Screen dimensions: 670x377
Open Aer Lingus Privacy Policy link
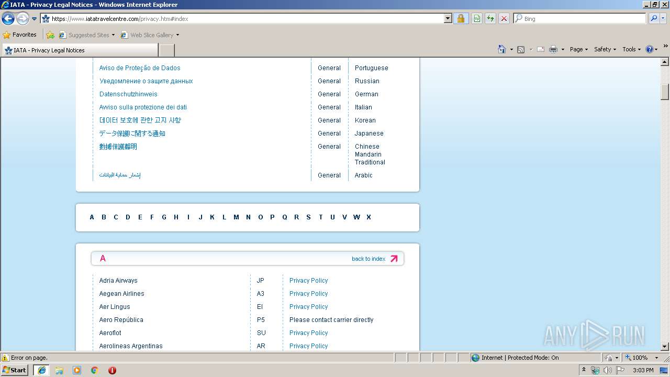coord(308,307)
